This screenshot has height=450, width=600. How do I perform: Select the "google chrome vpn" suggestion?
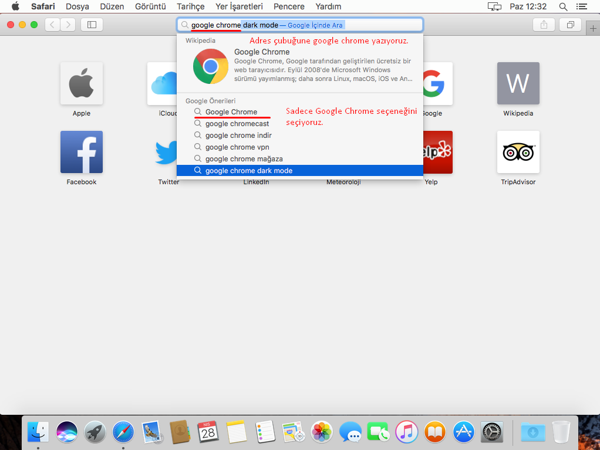300,147
